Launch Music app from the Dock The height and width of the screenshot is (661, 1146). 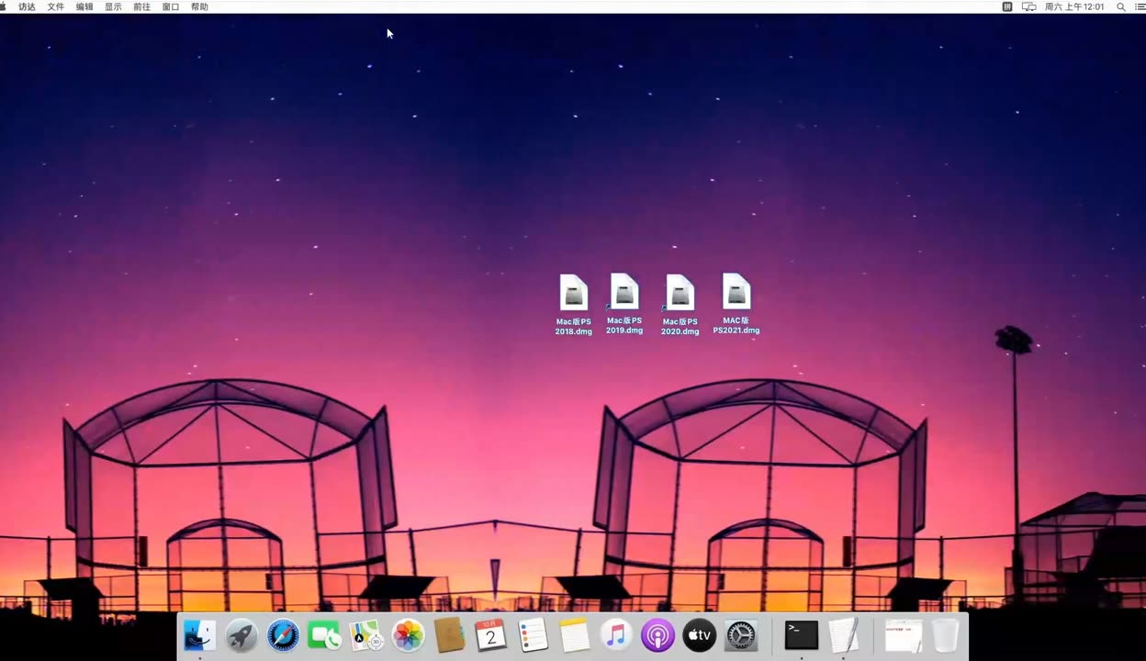click(x=616, y=635)
